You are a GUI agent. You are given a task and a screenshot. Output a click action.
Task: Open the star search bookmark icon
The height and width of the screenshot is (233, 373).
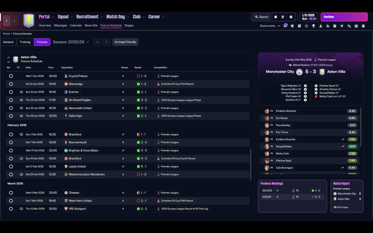[x=349, y=26]
